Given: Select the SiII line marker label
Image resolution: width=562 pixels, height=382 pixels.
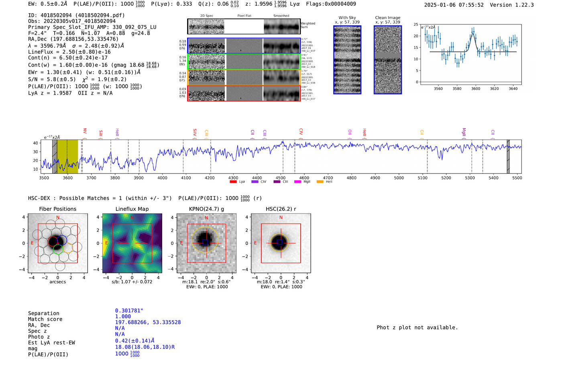Looking at the screenshot, I should click(x=101, y=133).
